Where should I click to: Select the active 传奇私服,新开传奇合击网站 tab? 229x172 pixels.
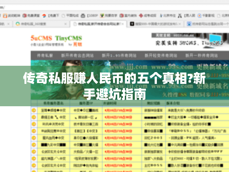click(98, 24)
